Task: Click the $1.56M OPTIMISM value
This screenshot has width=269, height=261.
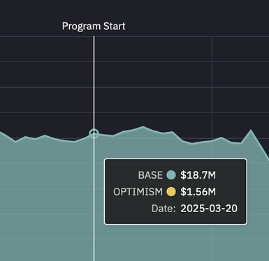Action: 198,192
